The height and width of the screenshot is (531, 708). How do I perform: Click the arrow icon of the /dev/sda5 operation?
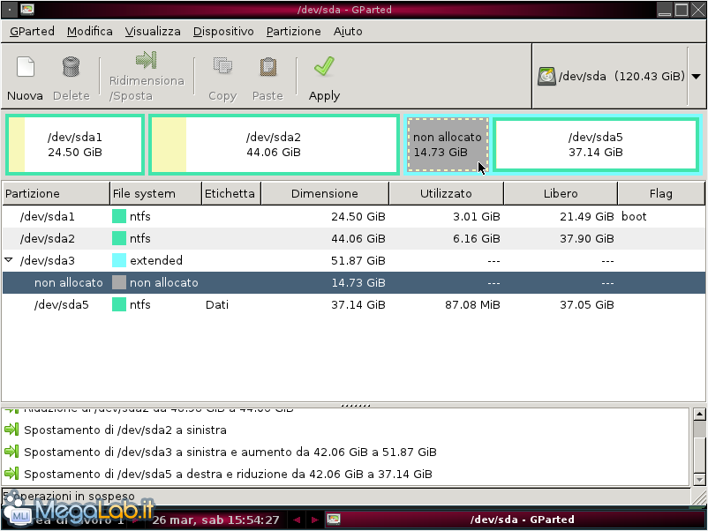[x=11, y=474]
